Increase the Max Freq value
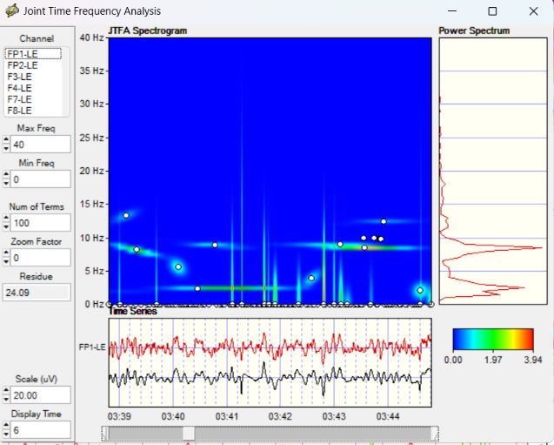 pos(6,140)
